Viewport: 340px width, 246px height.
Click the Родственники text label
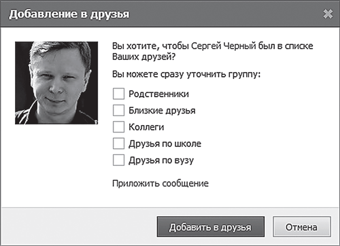click(158, 94)
